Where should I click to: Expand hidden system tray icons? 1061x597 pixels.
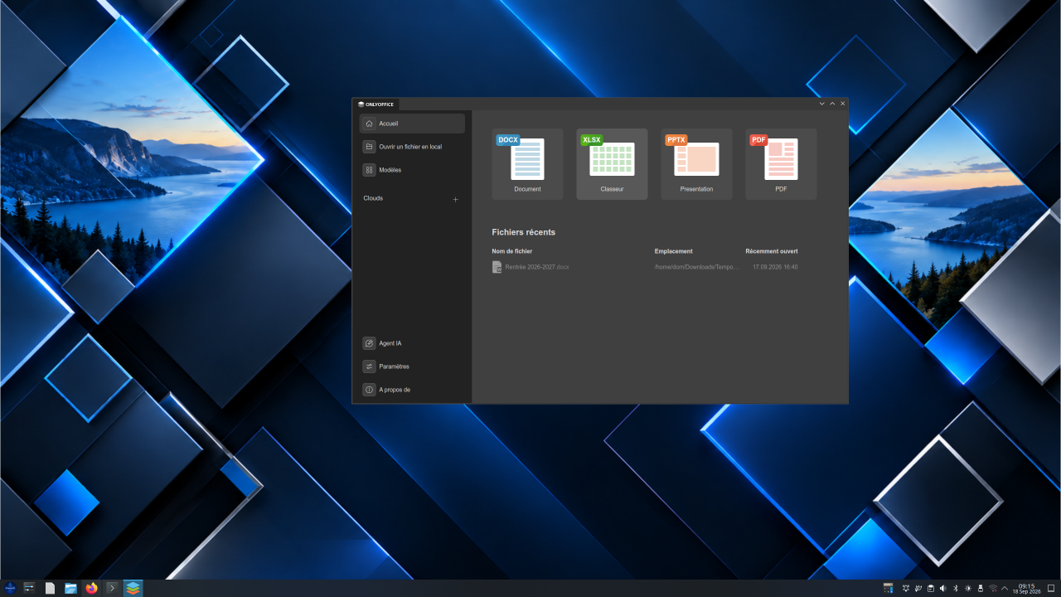tap(1005, 588)
